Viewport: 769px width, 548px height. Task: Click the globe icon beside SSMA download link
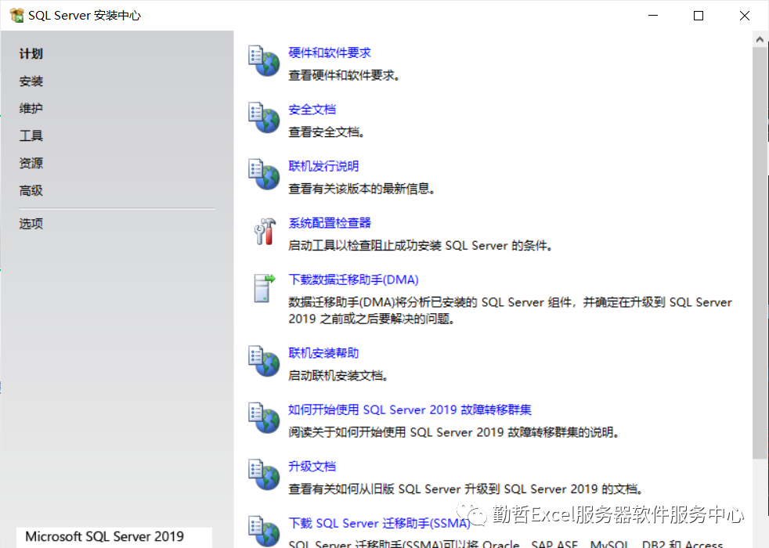pyautogui.click(x=264, y=531)
